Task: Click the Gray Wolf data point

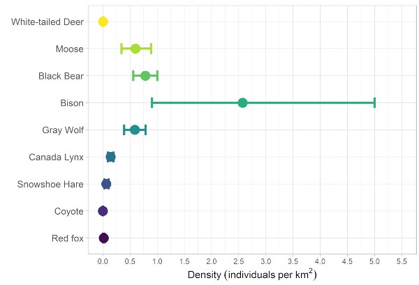Action: pyautogui.click(x=135, y=130)
